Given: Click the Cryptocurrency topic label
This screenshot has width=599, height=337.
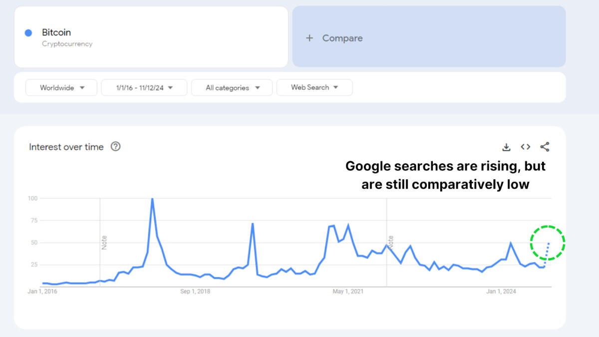Looking at the screenshot, I should pyautogui.click(x=67, y=44).
